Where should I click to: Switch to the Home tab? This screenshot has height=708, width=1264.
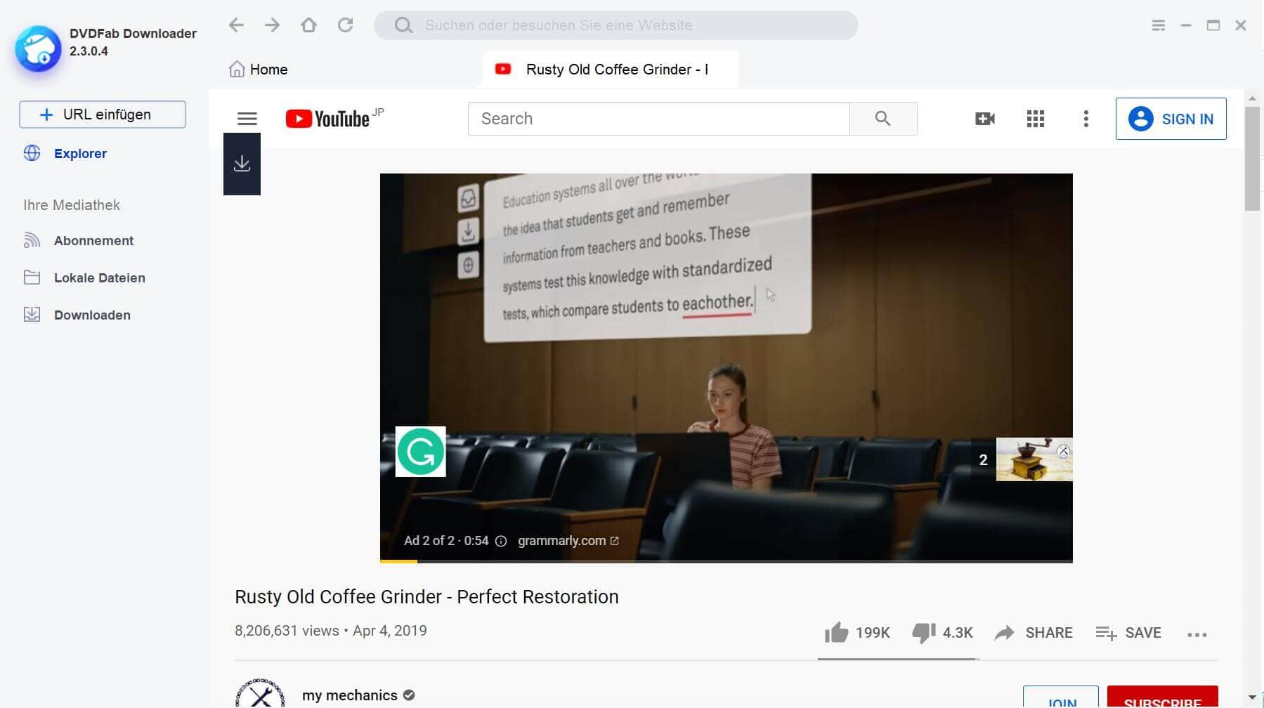pos(259,70)
